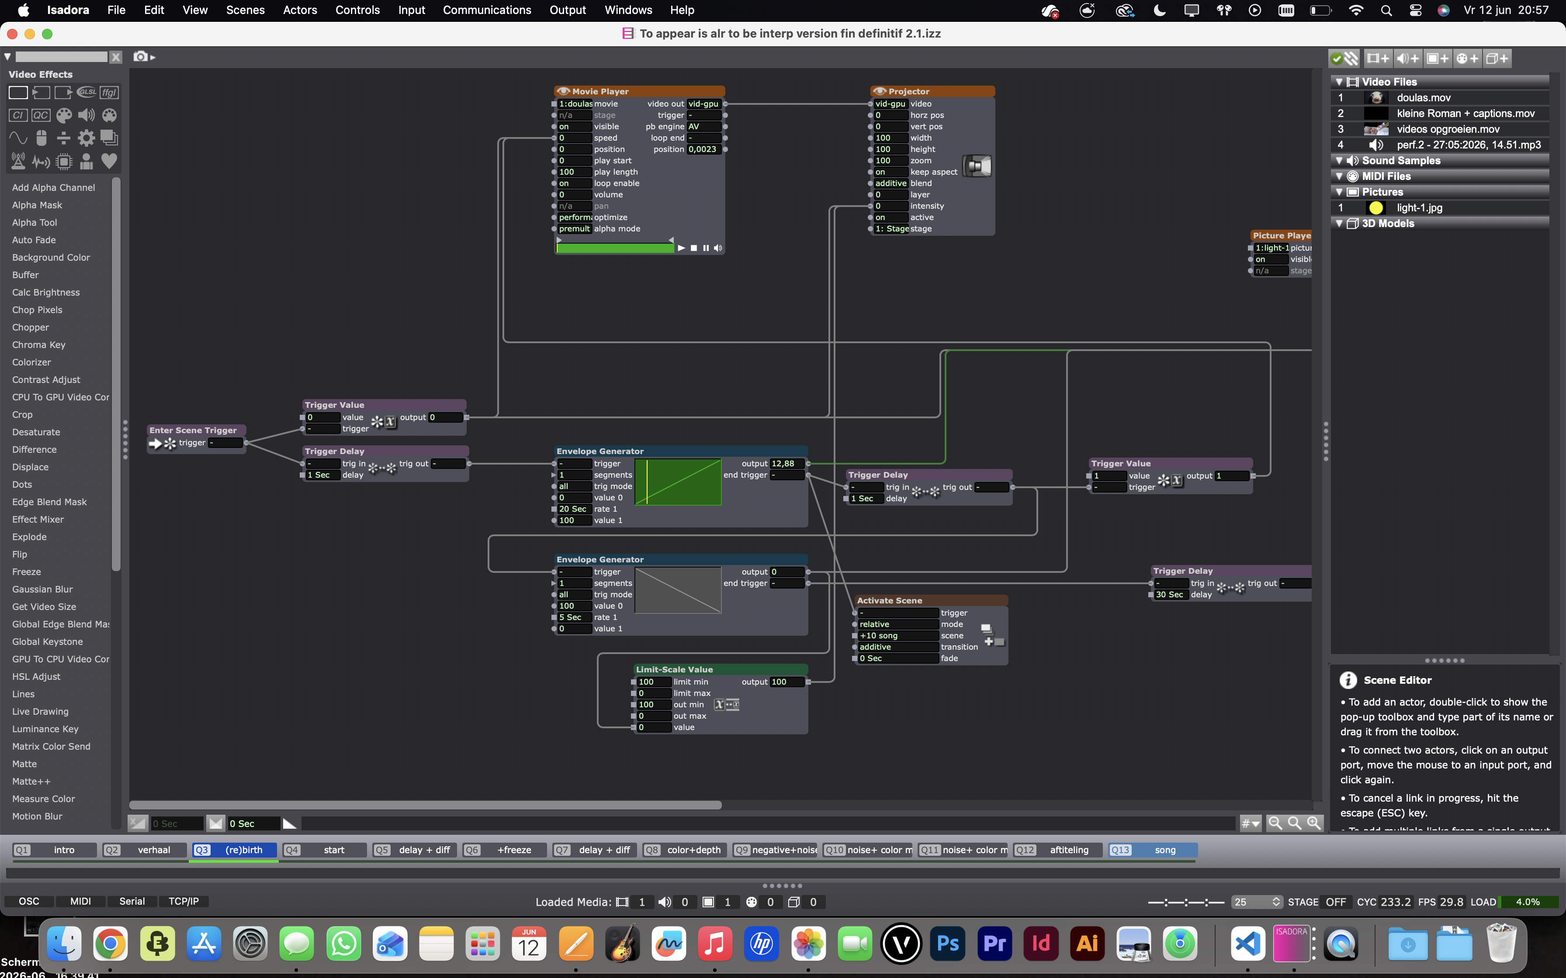1566x978 pixels.
Task: Mute via Movie Player speaker control
Action: (x=717, y=248)
